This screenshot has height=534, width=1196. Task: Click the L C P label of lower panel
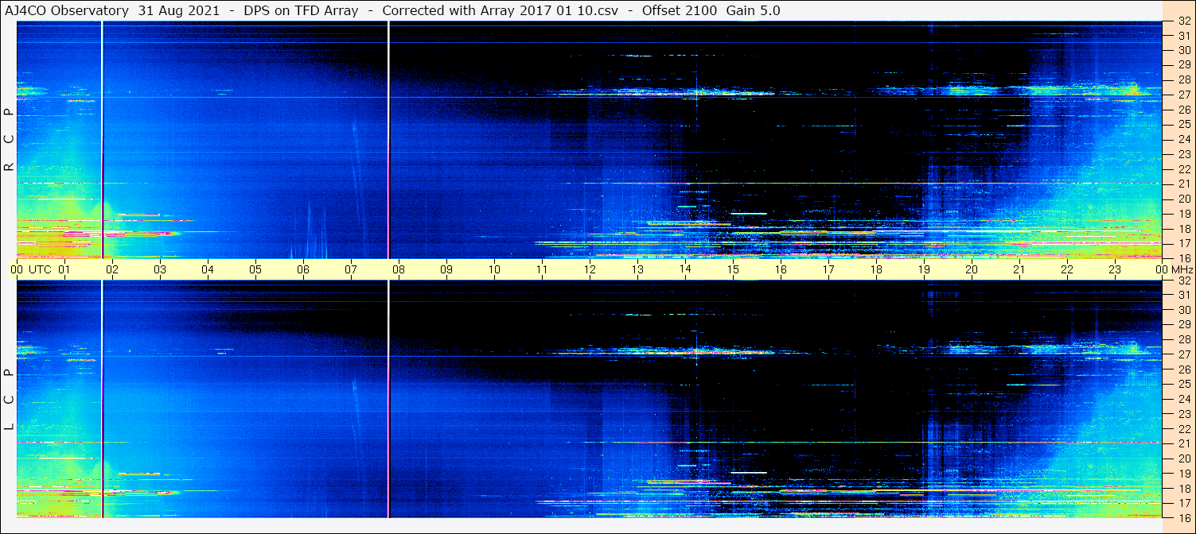[10, 400]
